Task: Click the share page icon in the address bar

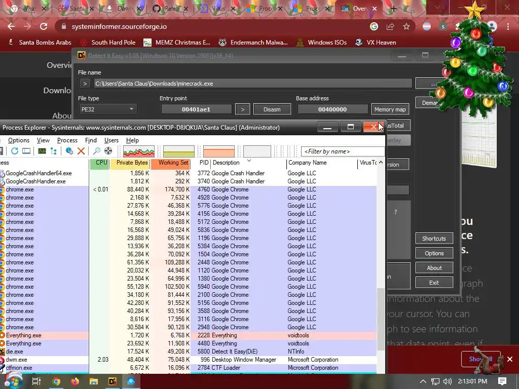Action: pos(390,26)
